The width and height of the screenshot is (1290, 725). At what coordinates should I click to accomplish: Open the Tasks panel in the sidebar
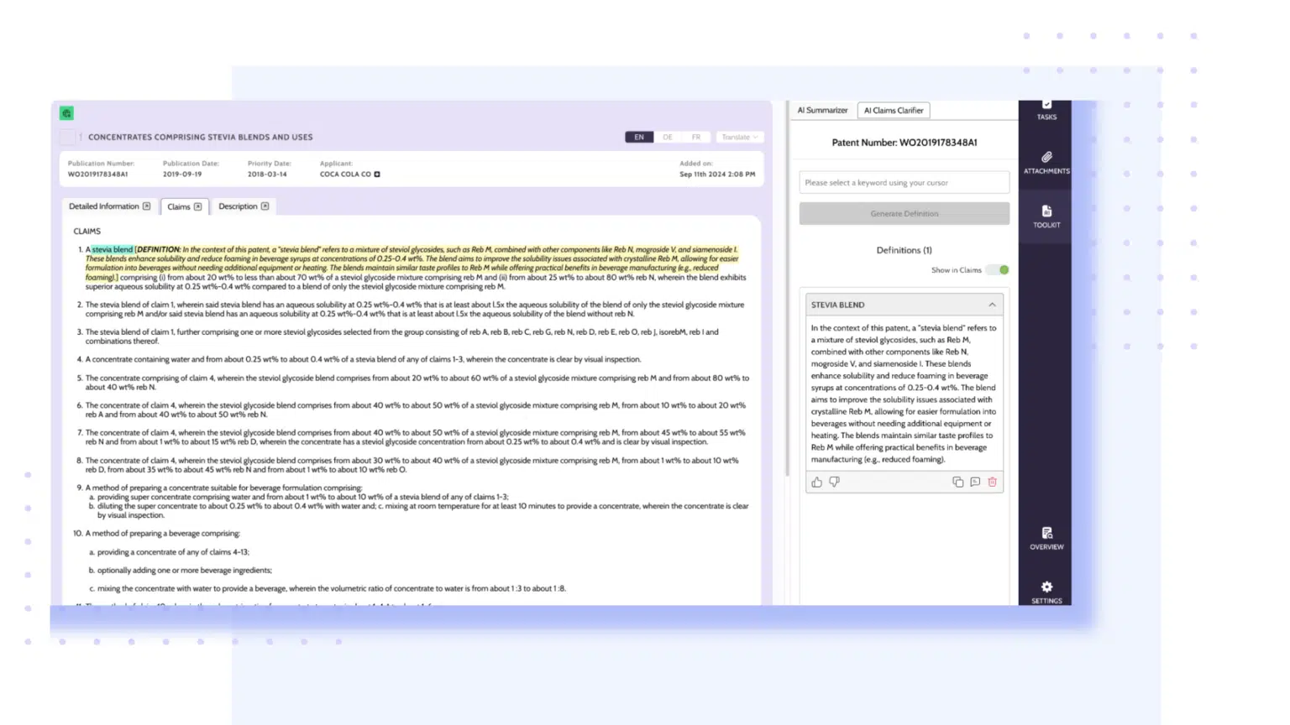[x=1046, y=110]
